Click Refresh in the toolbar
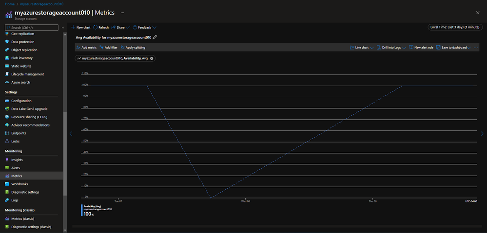487x233 pixels. click(101, 28)
